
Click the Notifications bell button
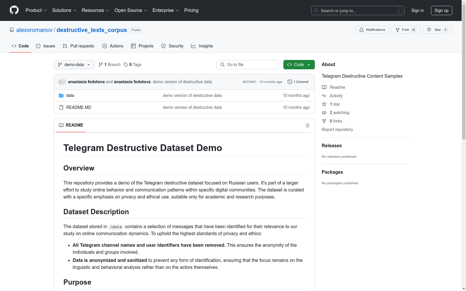pyautogui.click(x=372, y=30)
